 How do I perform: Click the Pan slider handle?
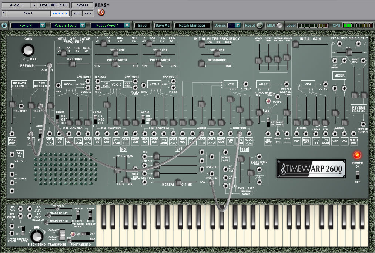pyautogui.click(x=349, y=52)
